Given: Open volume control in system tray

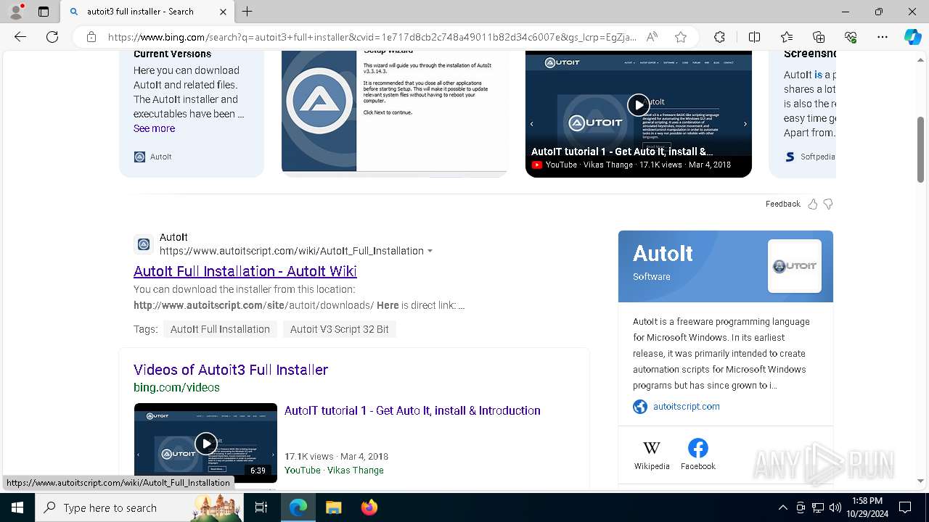Looking at the screenshot, I should 835,507.
